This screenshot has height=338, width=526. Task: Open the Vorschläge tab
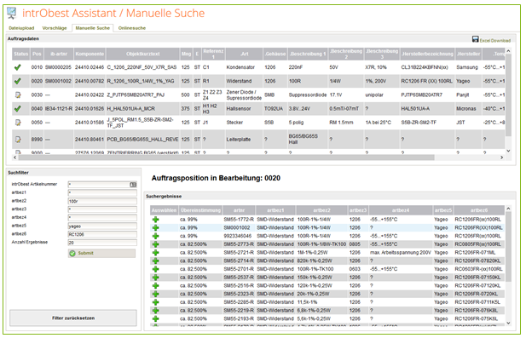click(55, 28)
